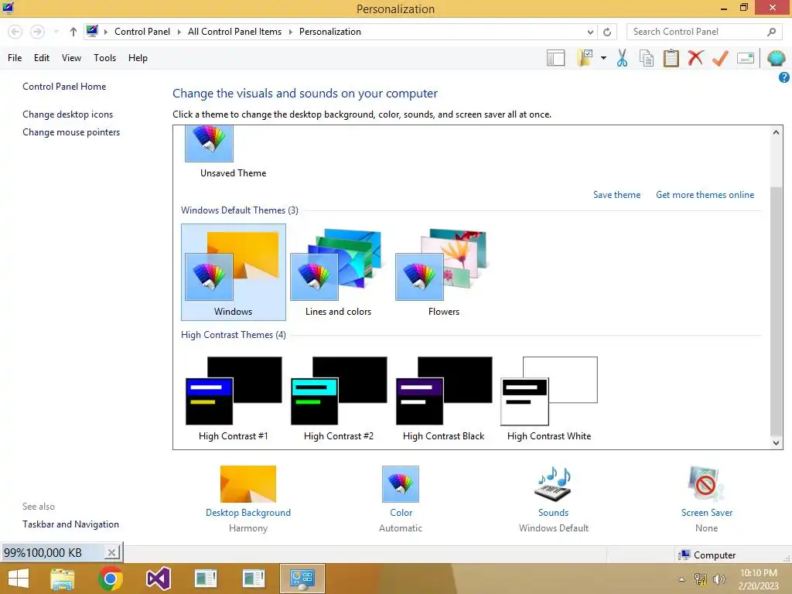Open the File menu
The image size is (792, 594).
click(x=15, y=58)
